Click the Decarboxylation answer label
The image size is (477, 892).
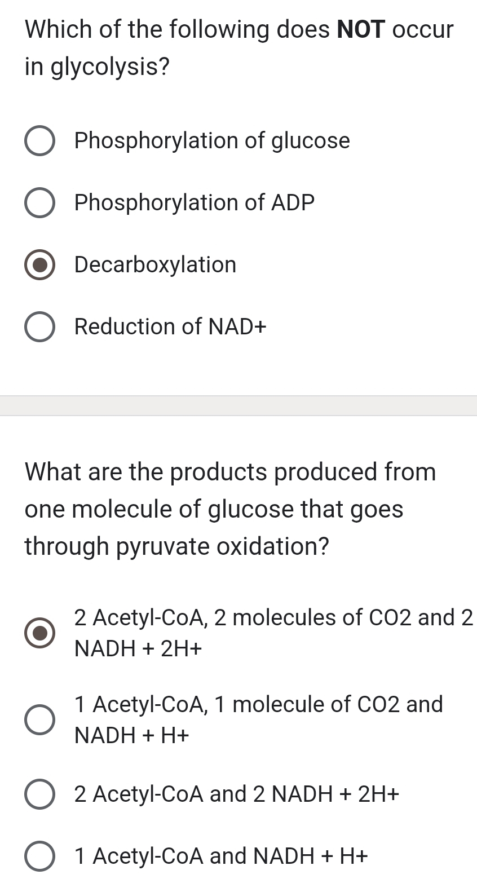coord(156,264)
